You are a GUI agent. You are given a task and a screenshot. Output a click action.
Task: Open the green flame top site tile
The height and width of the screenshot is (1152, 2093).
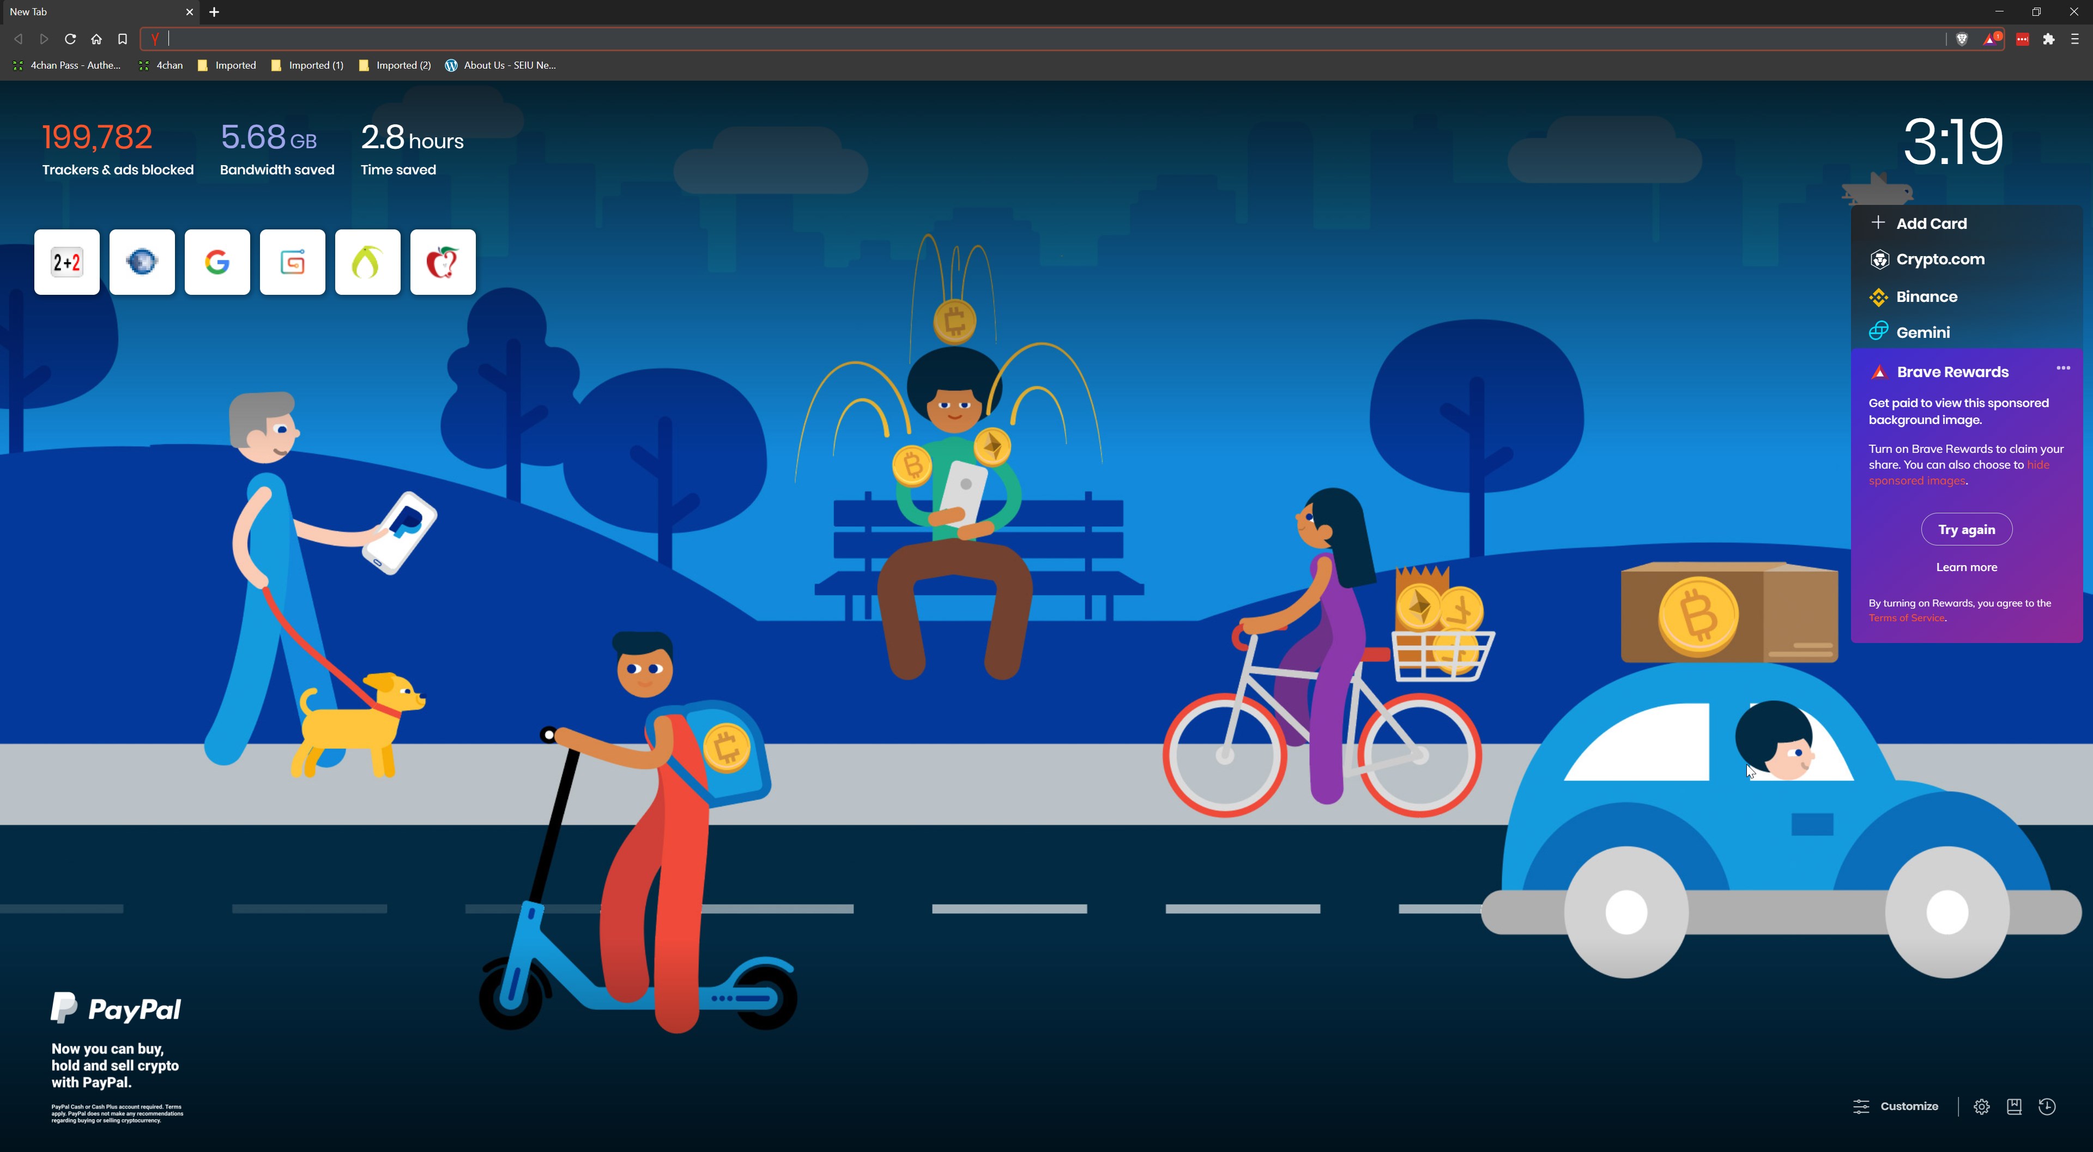coord(367,262)
